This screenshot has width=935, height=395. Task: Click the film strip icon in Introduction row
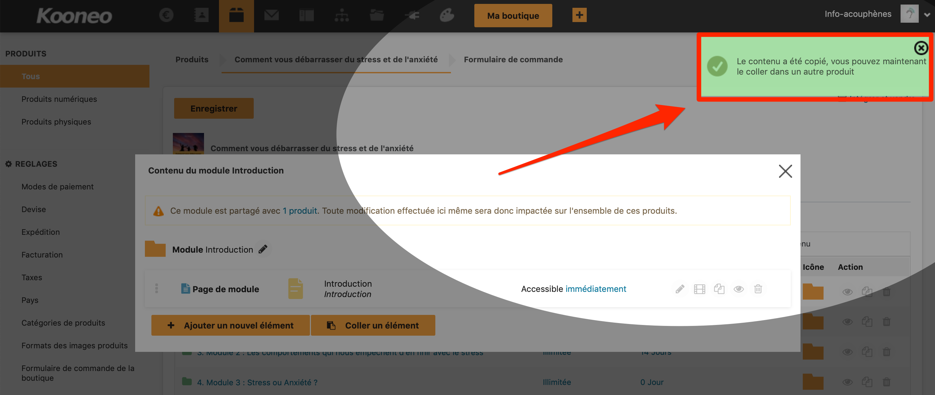(x=699, y=289)
